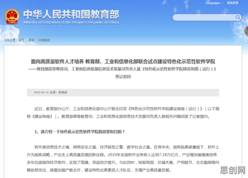Open 新闻 breadcrumb link
The image size is (248, 178).
click(x=31, y=40)
